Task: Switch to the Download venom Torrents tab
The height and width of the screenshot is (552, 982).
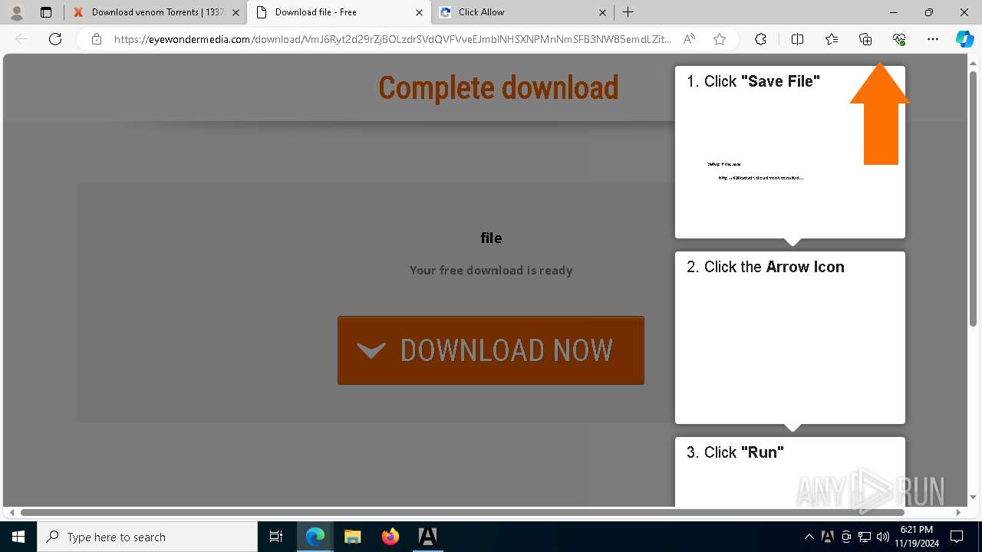Action: click(156, 12)
